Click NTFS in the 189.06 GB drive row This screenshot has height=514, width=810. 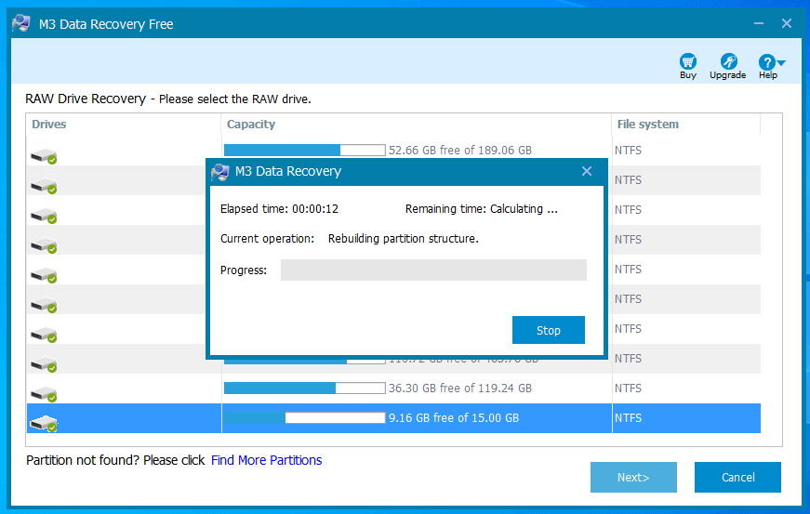628,151
